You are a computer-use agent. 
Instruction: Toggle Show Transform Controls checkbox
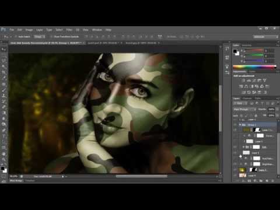(x=51, y=37)
